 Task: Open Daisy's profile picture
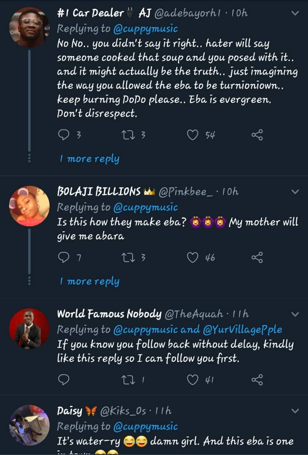(29, 426)
